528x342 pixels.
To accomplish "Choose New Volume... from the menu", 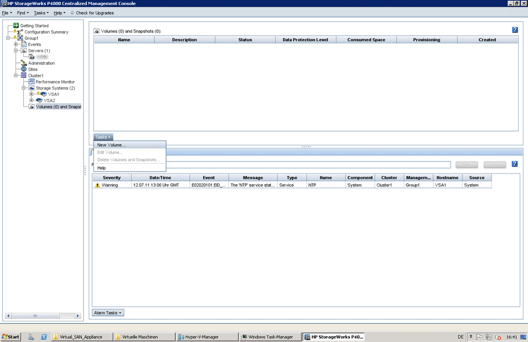I will tap(129, 145).
